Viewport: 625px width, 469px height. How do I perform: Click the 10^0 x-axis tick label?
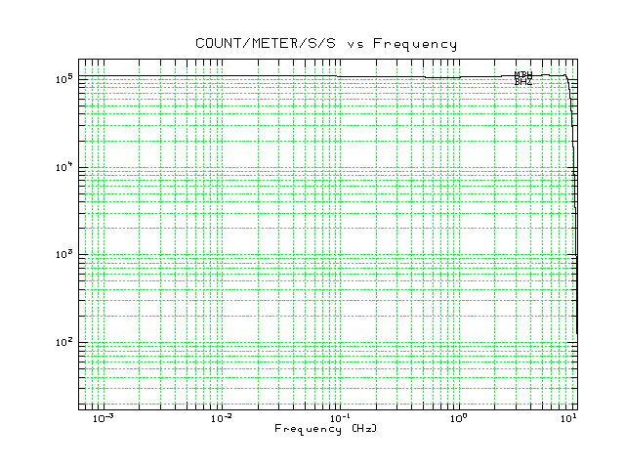(458, 418)
